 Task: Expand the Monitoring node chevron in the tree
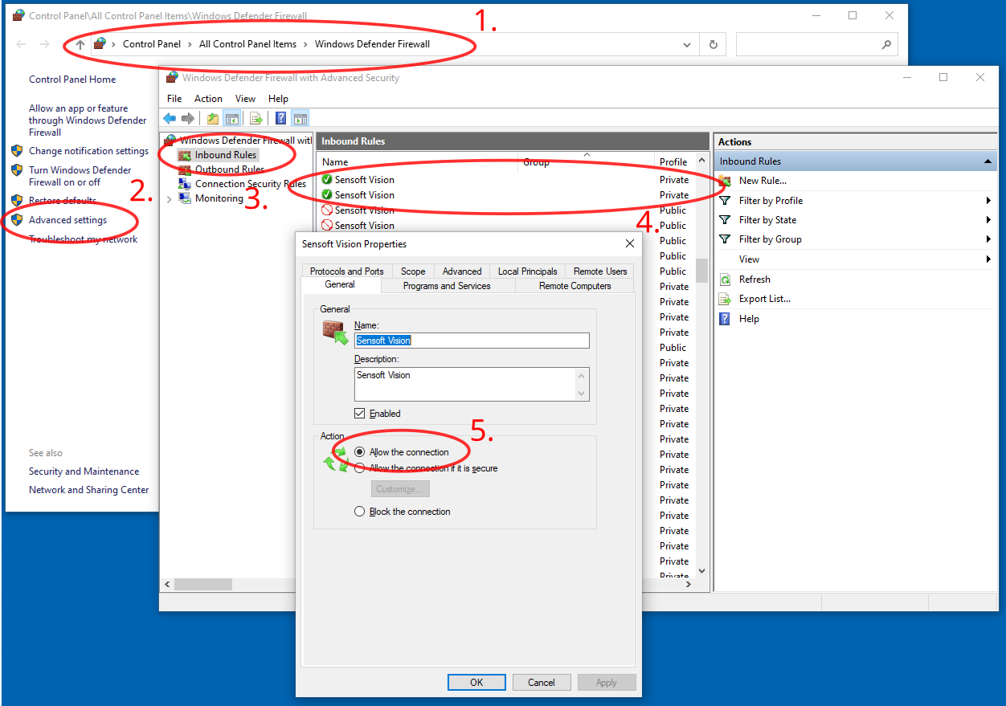169,199
